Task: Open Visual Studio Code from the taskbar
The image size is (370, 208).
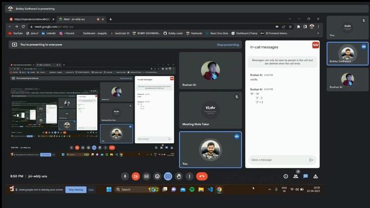Action: [x=210, y=190]
